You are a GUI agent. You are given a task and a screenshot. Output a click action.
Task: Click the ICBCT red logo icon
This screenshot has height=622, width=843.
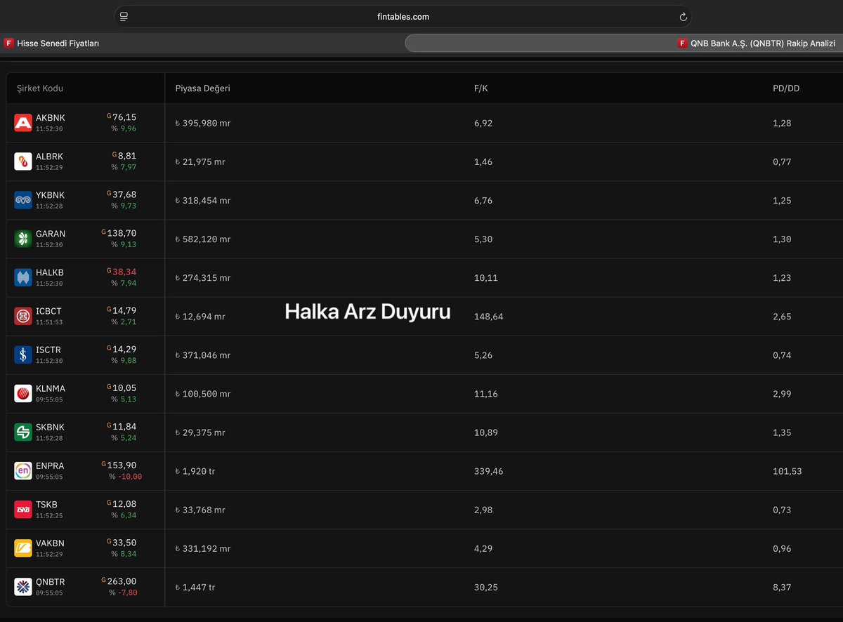pos(23,317)
